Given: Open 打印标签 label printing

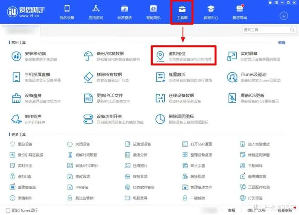Looking at the screenshot, I should click(x=251, y=198).
